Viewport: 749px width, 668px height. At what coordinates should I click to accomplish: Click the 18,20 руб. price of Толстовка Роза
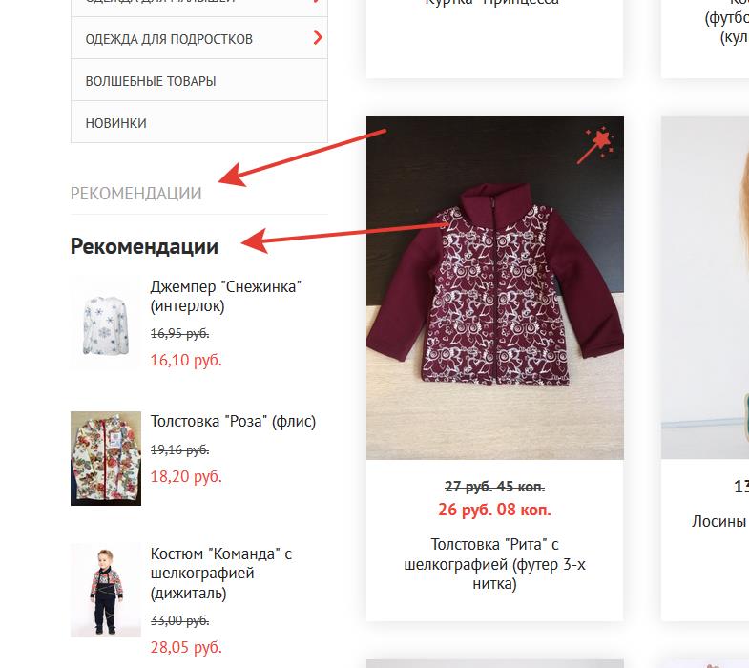click(186, 476)
